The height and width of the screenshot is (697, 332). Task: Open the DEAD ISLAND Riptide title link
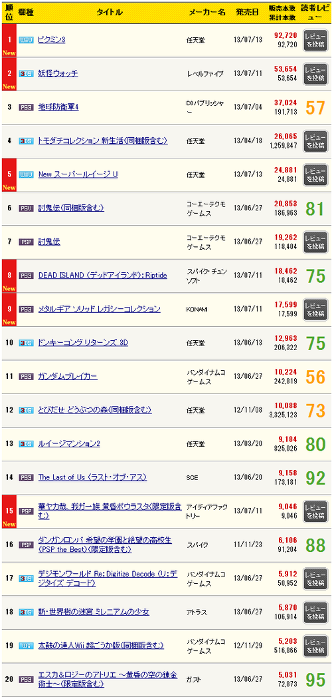click(x=103, y=276)
